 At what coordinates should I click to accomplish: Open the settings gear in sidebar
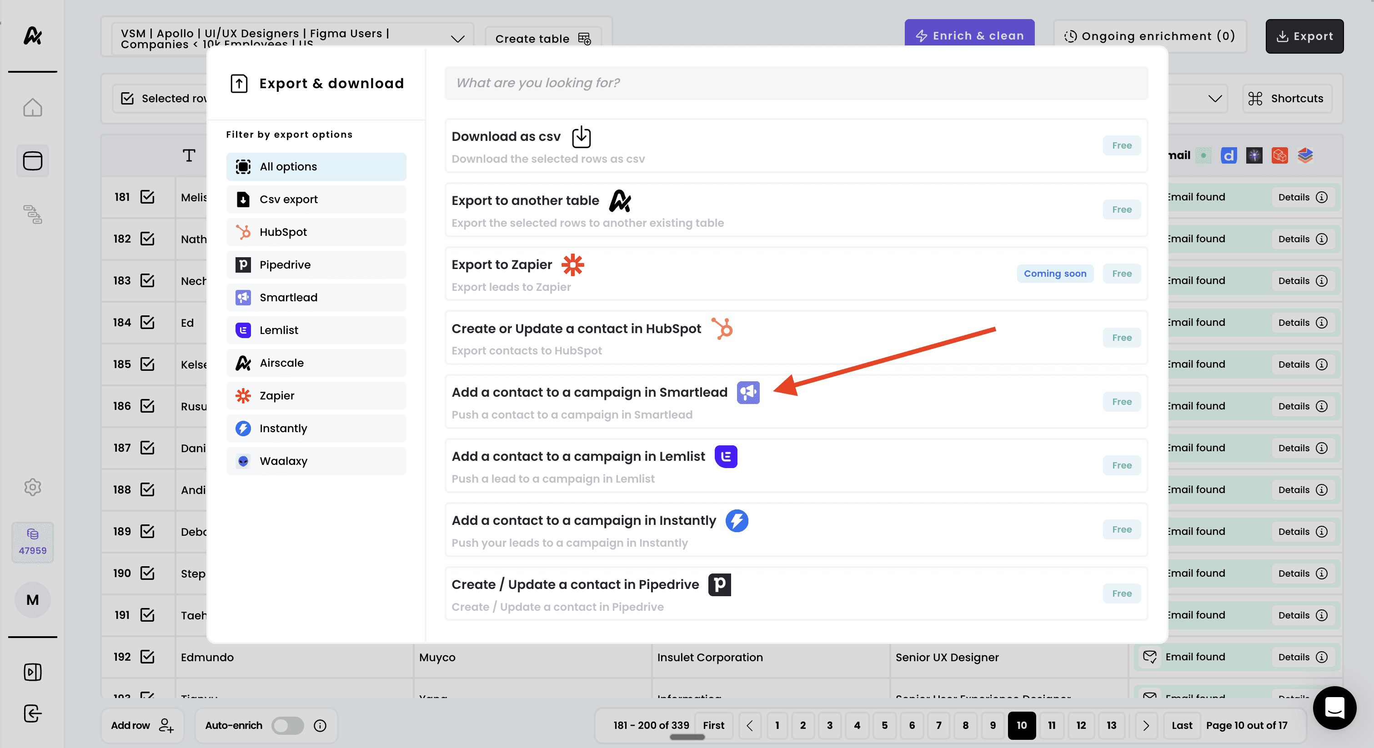pos(33,486)
